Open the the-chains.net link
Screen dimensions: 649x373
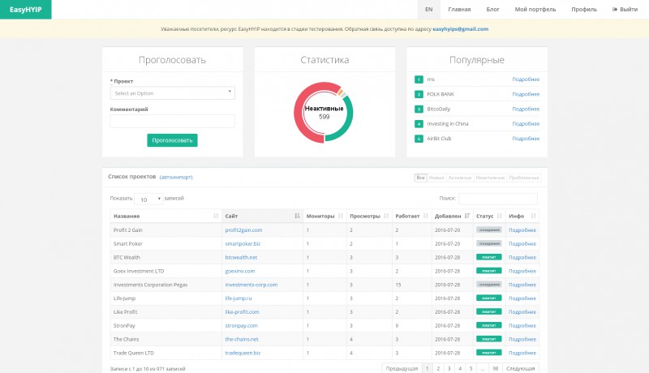tap(242, 339)
